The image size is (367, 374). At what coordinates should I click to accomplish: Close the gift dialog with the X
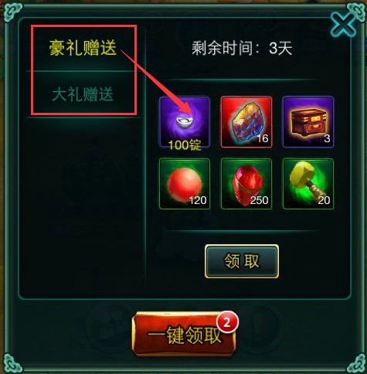(343, 25)
